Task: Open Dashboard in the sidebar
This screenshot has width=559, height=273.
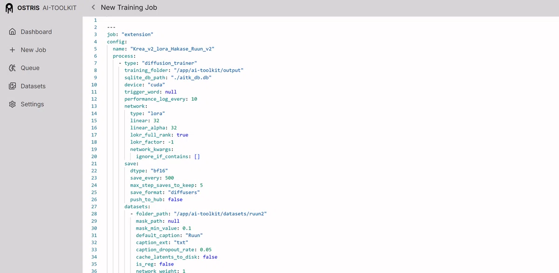Action: tap(36, 32)
